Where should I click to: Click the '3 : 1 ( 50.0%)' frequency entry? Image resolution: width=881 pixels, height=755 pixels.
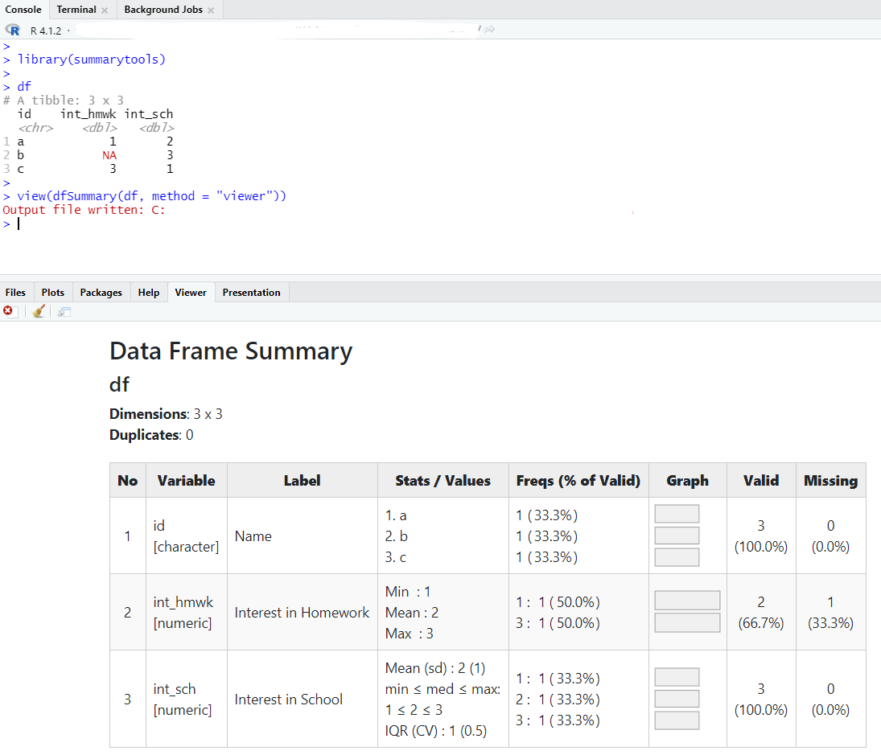pos(558,623)
